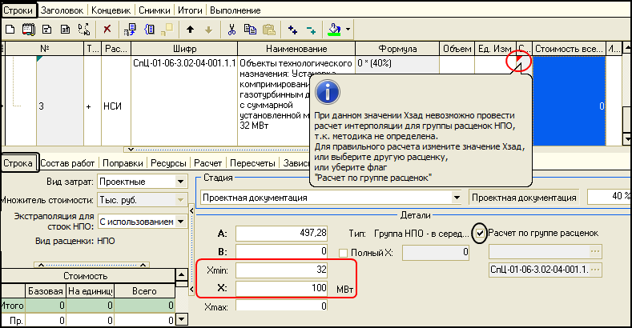
Task: Click the new blank row icon
Action: (10, 30)
